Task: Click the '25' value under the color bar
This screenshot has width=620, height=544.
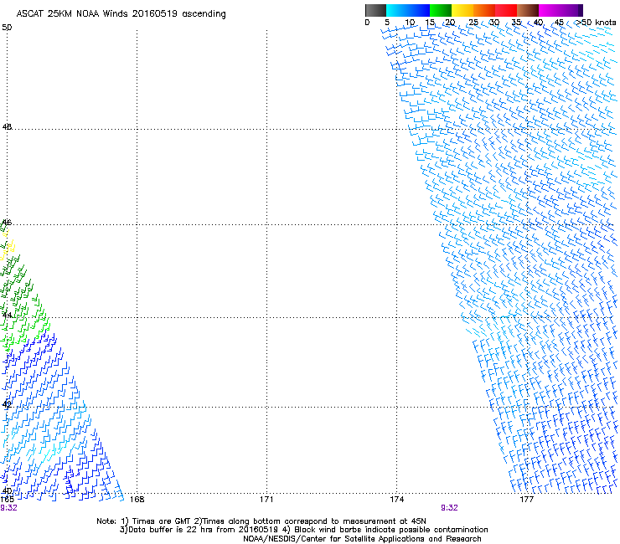Action: [x=473, y=23]
